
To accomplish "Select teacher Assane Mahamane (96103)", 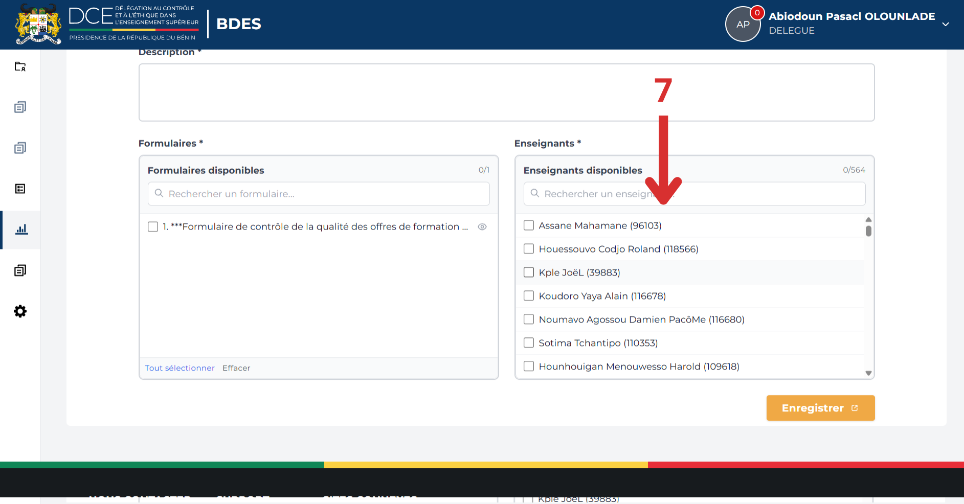I will coord(529,225).
